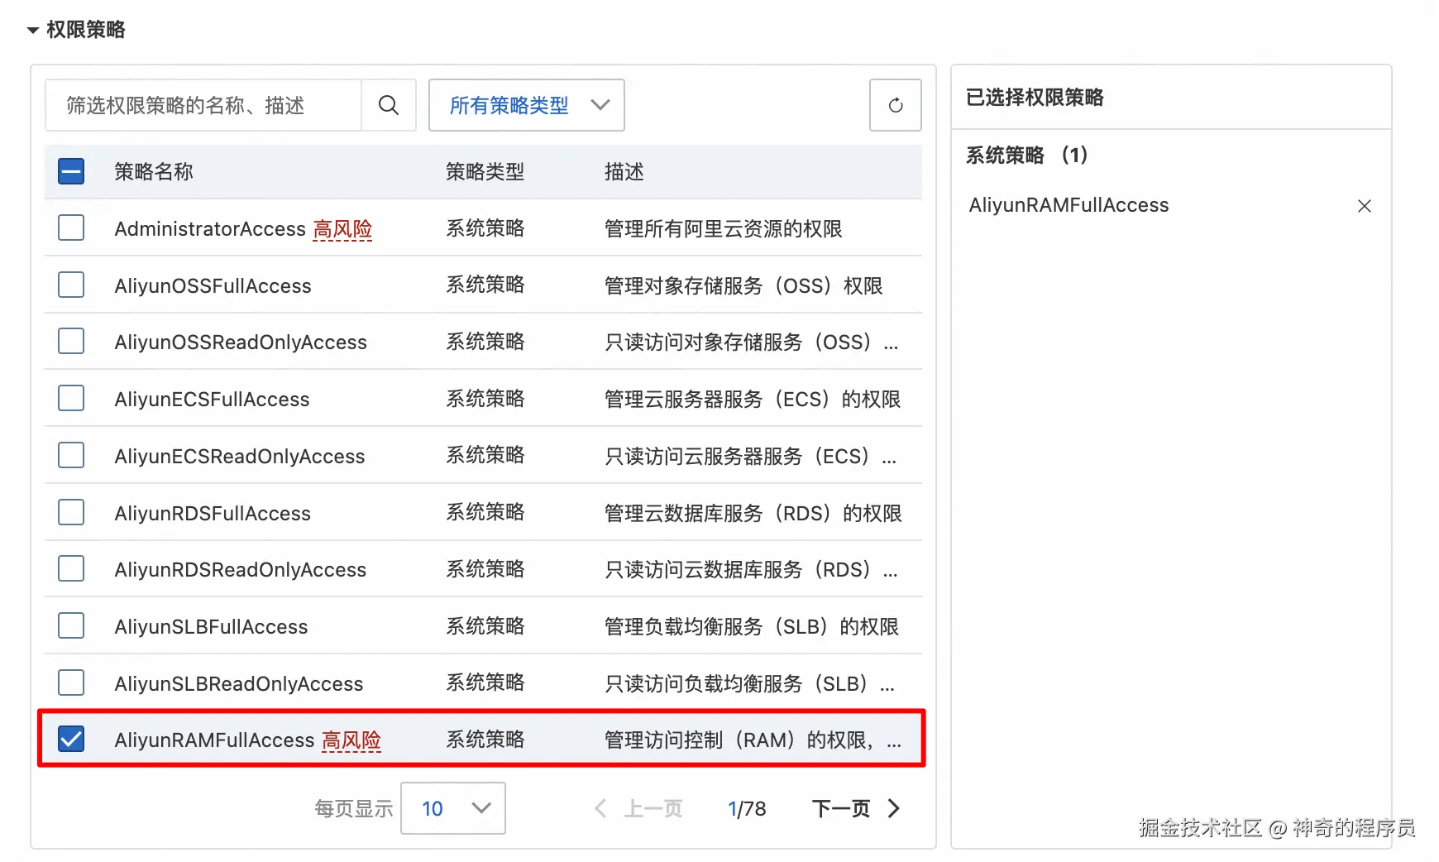Focus the policy name filter input
The width and height of the screenshot is (1439, 862).
[x=203, y=105]
